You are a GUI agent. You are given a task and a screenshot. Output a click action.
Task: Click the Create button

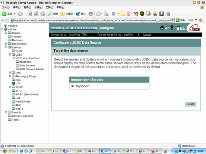pos(190,104)
